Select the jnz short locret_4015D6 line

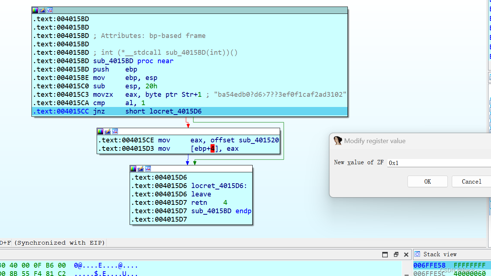click(190, 111)
